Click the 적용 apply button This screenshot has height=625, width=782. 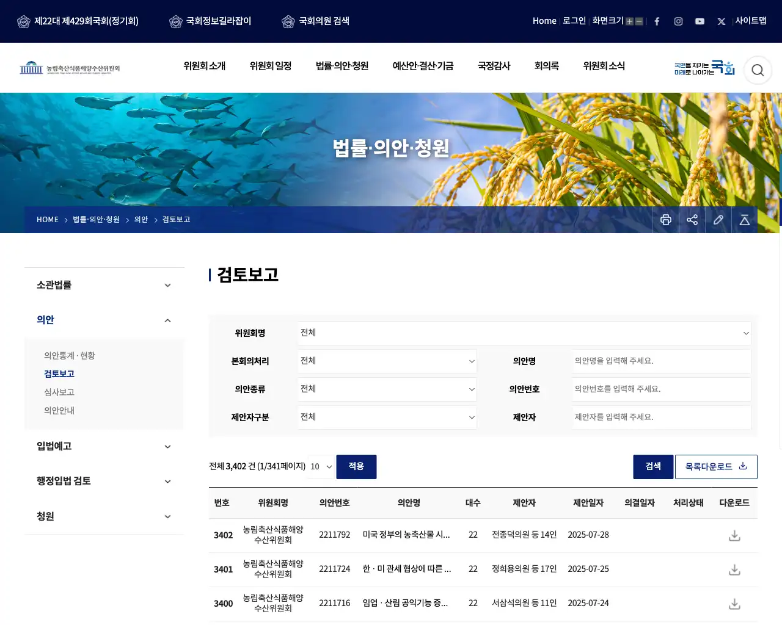point(356,467)
